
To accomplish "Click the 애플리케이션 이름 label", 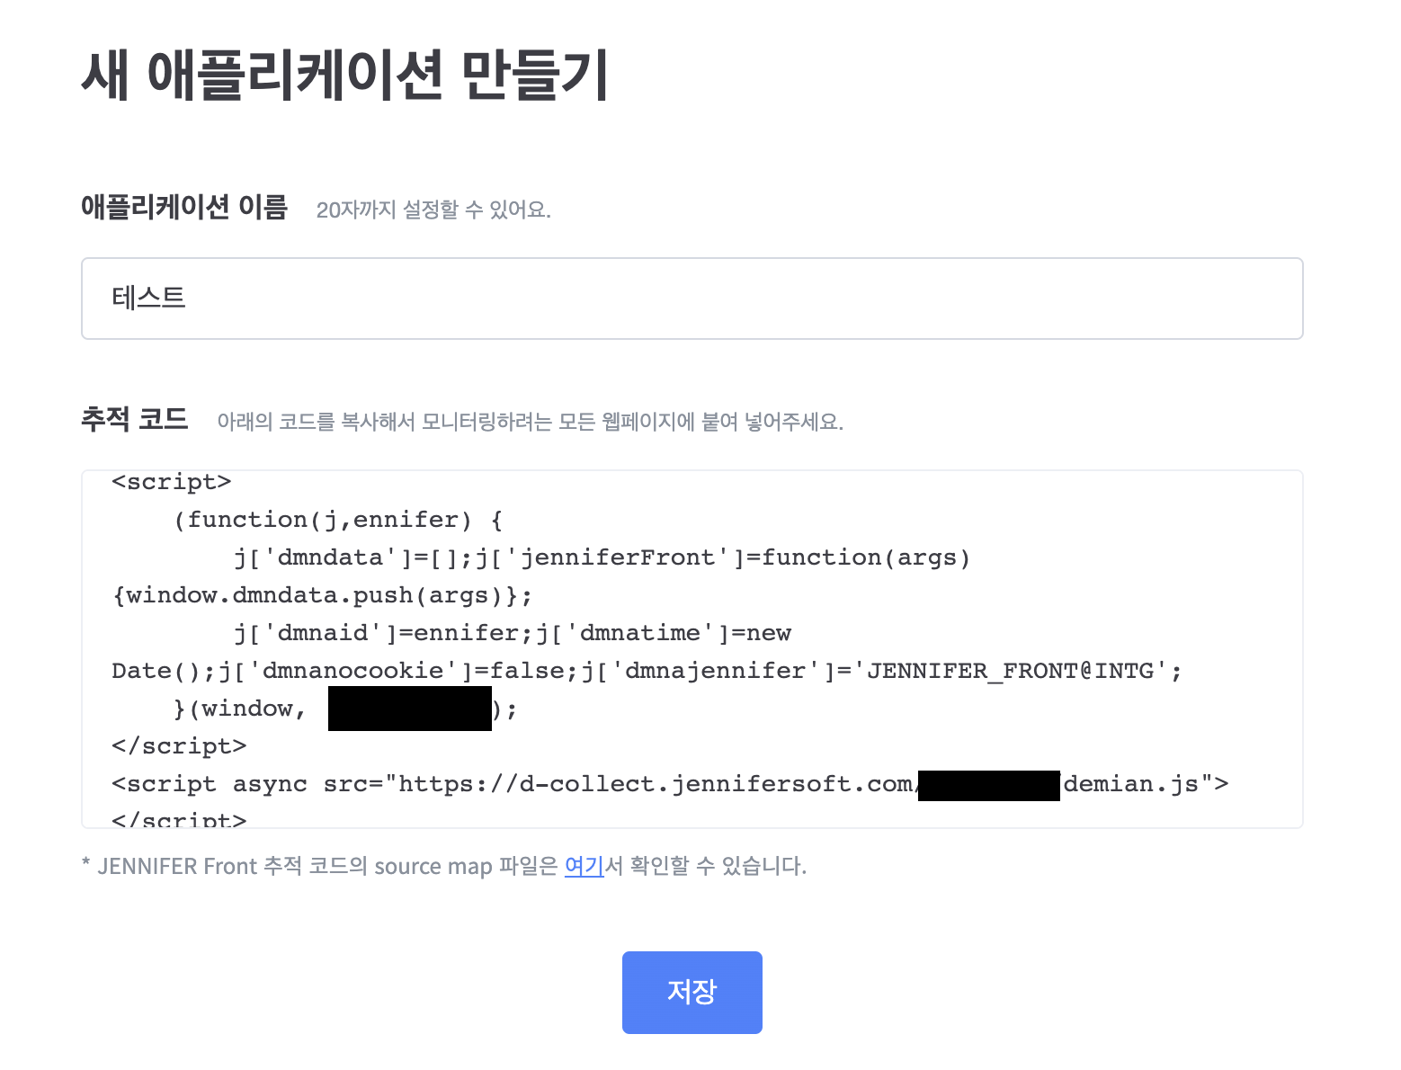I will 184,208.
